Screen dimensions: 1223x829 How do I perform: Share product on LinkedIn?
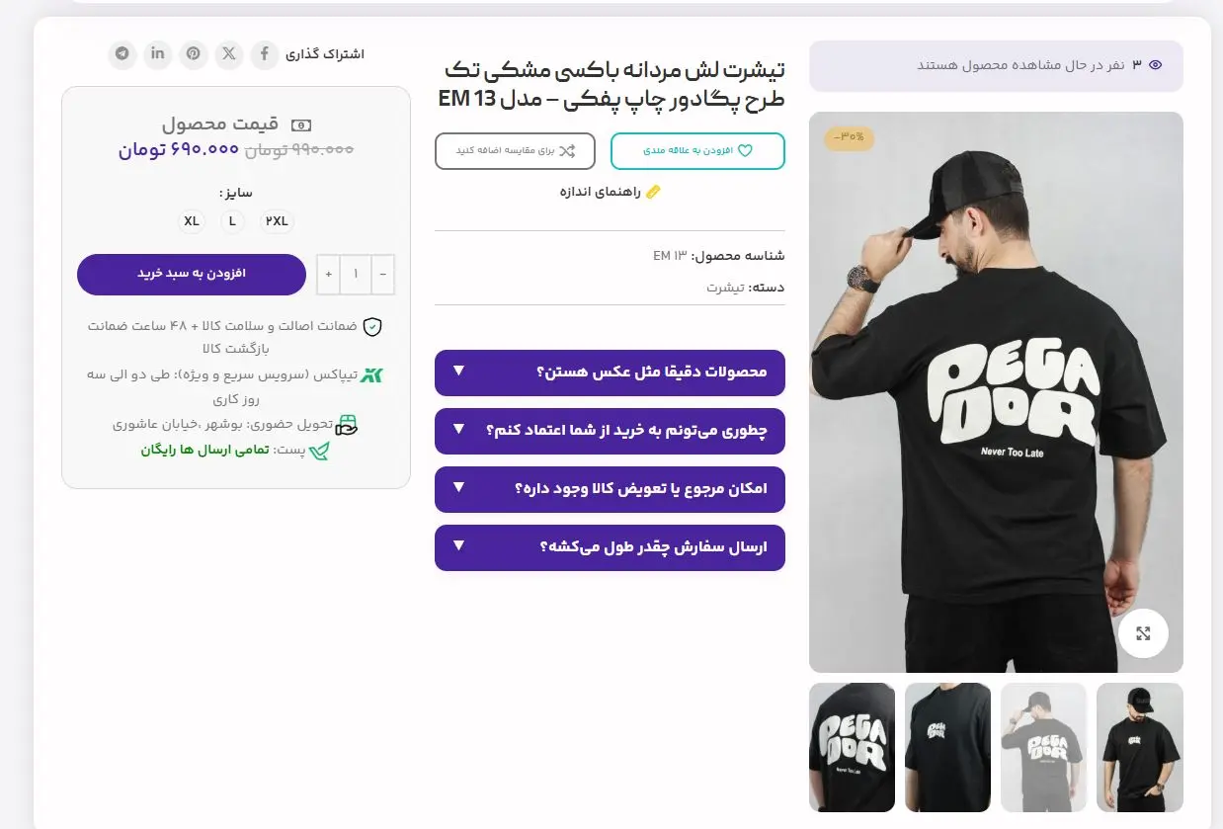(x=158, y=53)
